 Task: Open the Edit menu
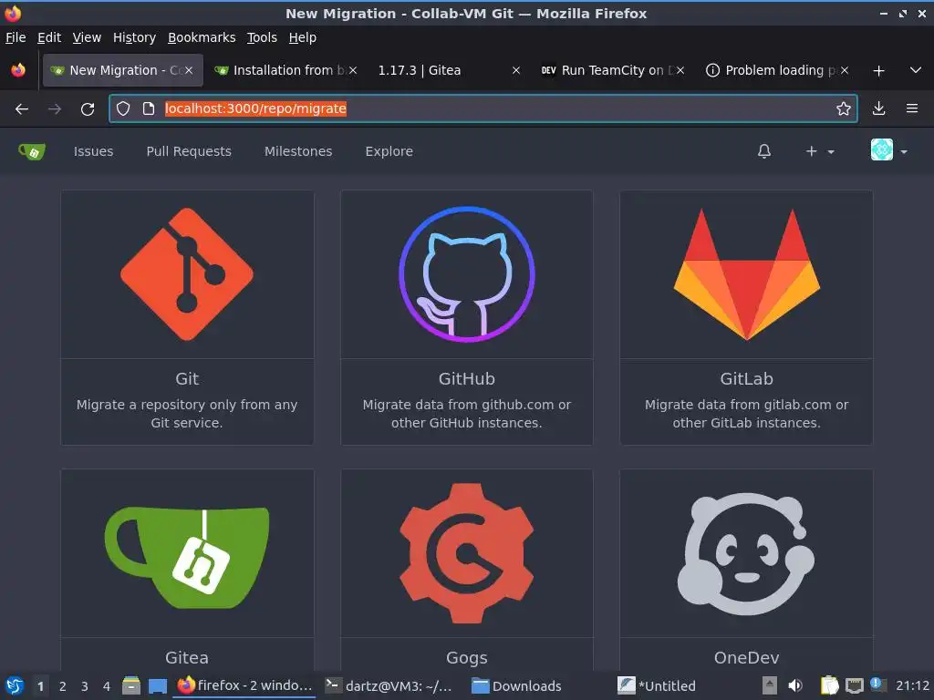coord(49,37)
